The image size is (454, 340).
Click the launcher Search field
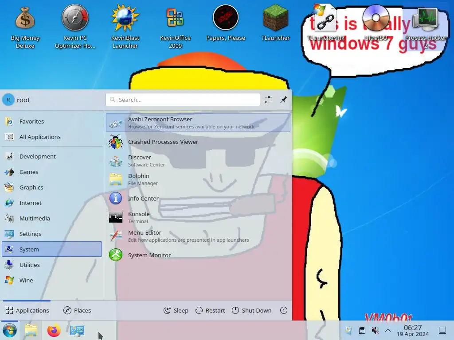183,100
